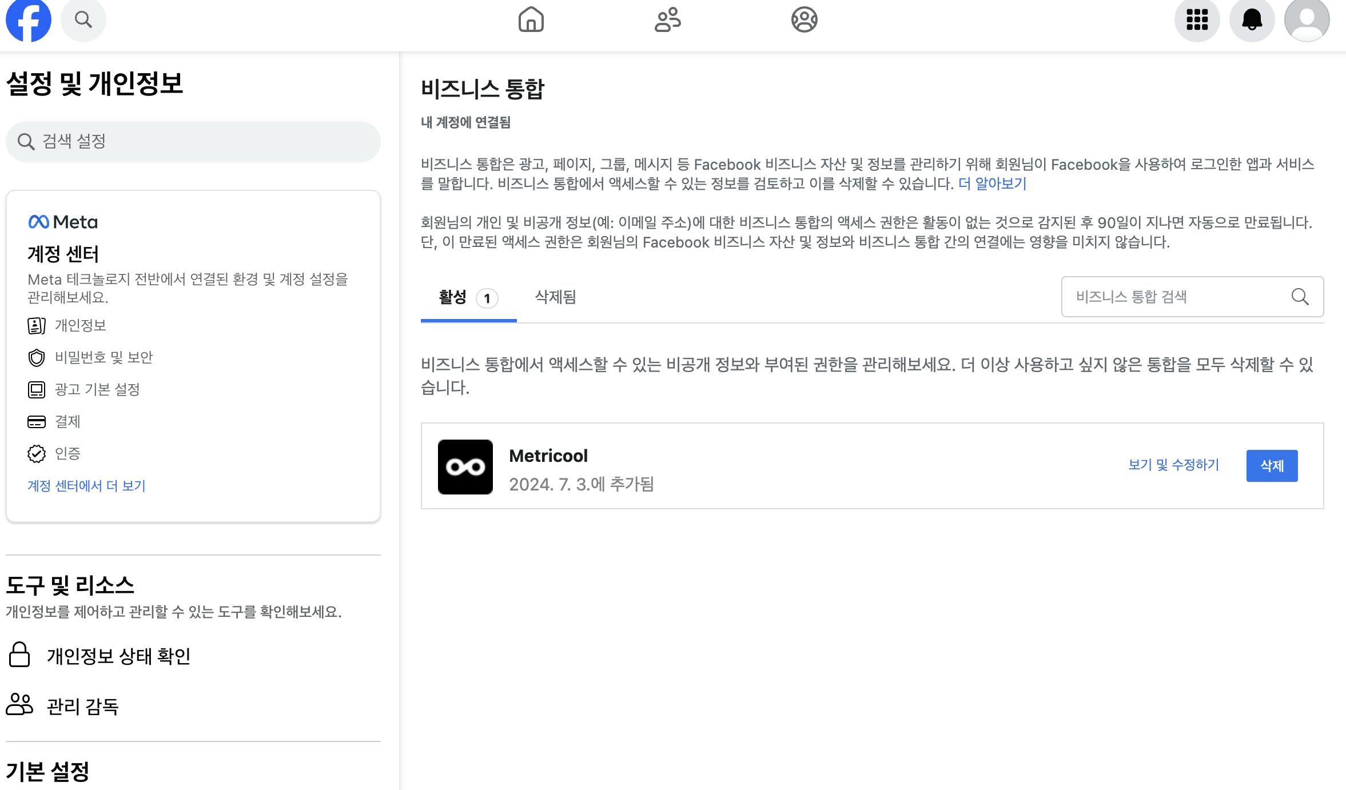Open the notifications bell icon
Viewport: 1346px width, 790px height.
(x=1252, y=20)
